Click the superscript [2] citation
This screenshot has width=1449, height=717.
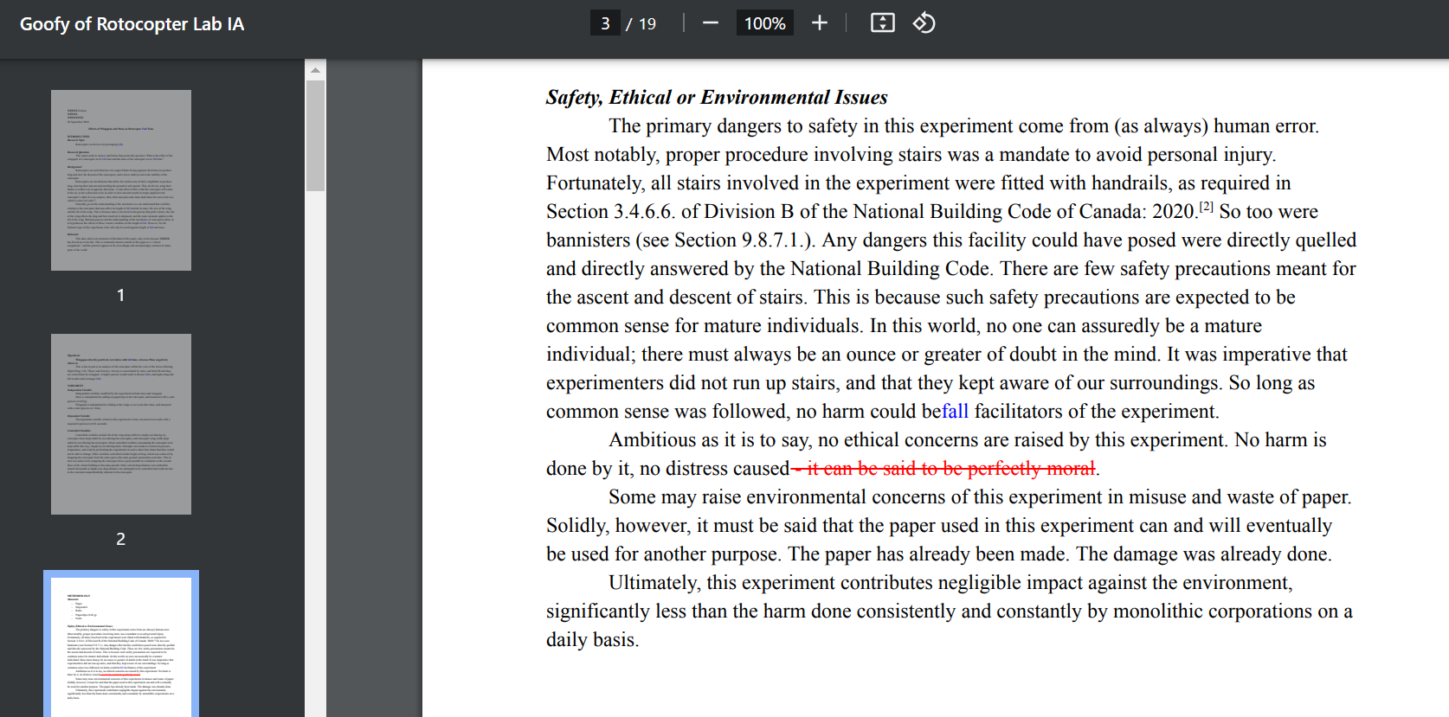1206,207
